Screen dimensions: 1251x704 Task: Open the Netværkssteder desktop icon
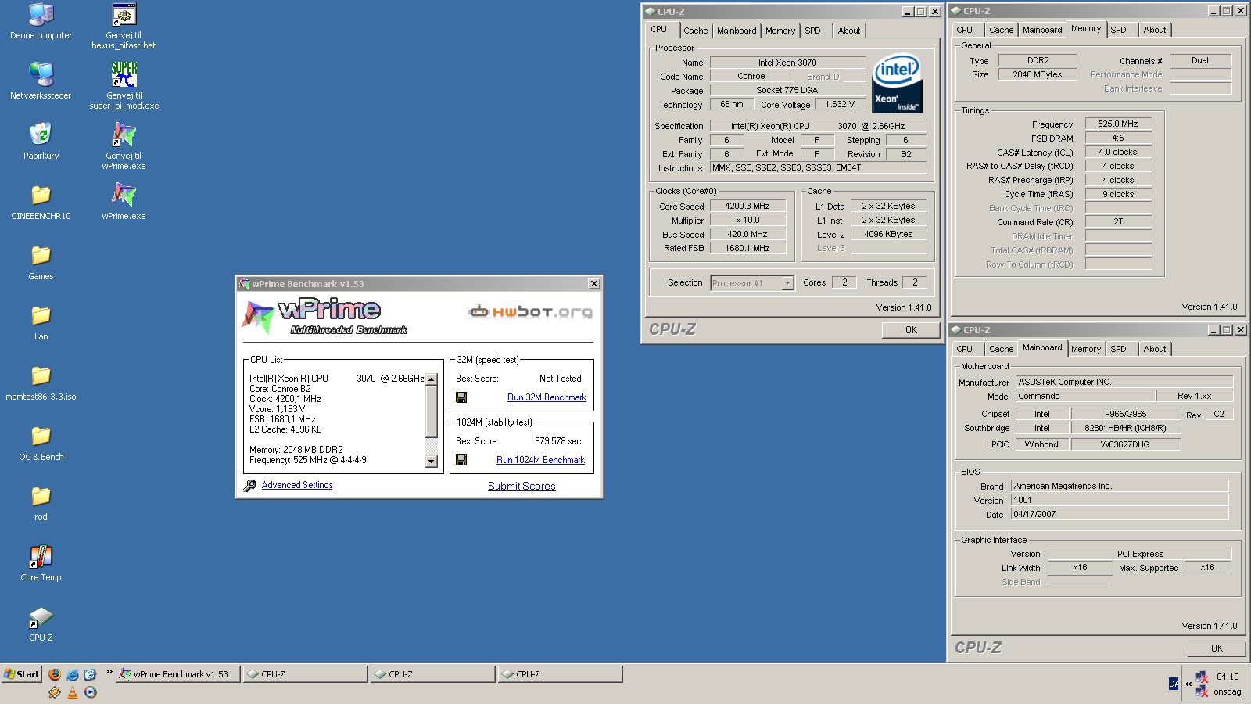coord(41,81)
